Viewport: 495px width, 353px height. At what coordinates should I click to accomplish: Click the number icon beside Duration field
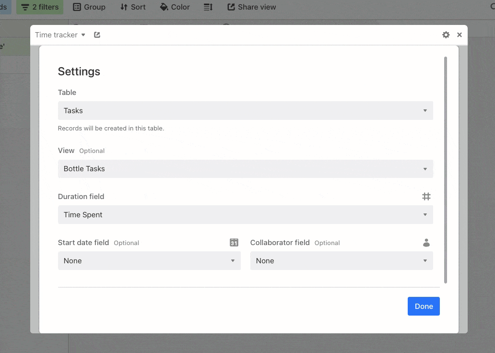[426, 196]
